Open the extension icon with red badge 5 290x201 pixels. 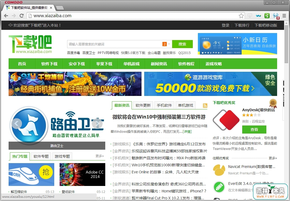pyautogui.click(x=276, y=16)
